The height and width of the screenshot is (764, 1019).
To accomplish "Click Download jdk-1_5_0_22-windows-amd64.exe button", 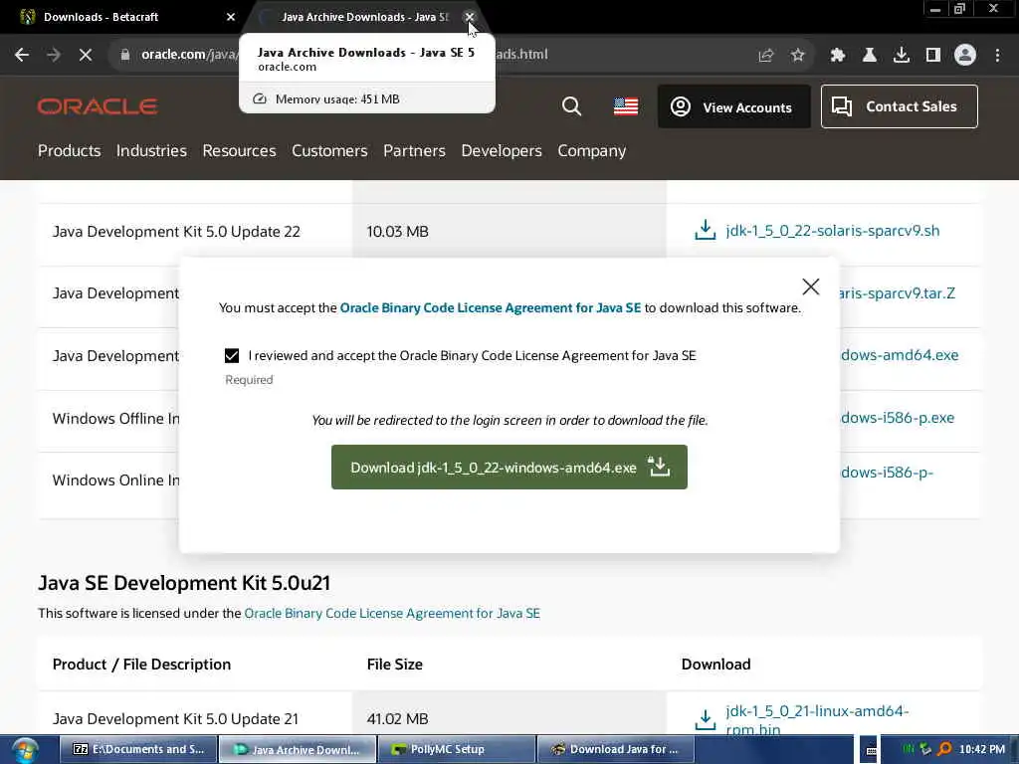I will coord(509,468).
